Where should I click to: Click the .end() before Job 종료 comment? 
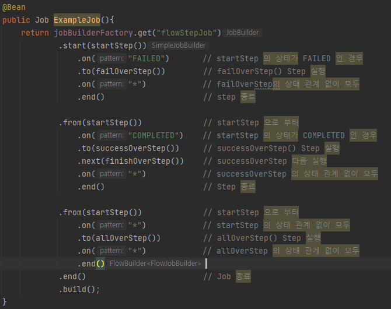(x=72, y=276)
